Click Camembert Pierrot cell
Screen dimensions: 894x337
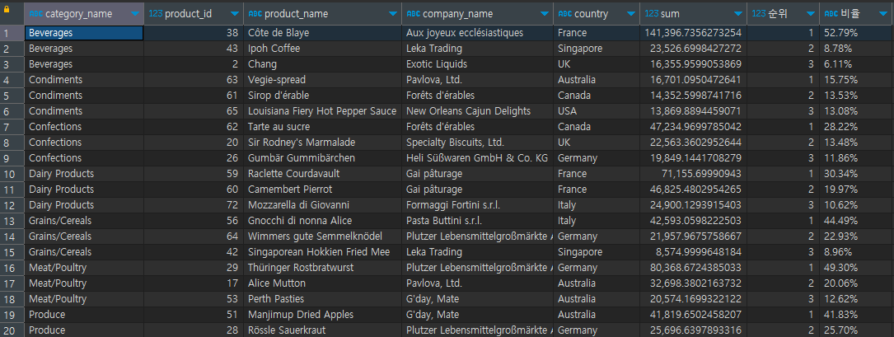pyautogui.click(x=323, y=190)
